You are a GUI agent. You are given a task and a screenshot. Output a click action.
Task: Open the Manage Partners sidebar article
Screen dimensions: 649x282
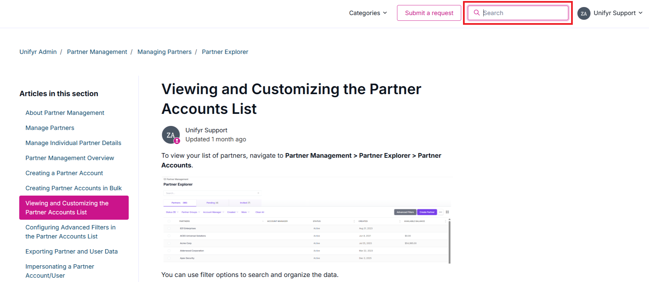50,128
